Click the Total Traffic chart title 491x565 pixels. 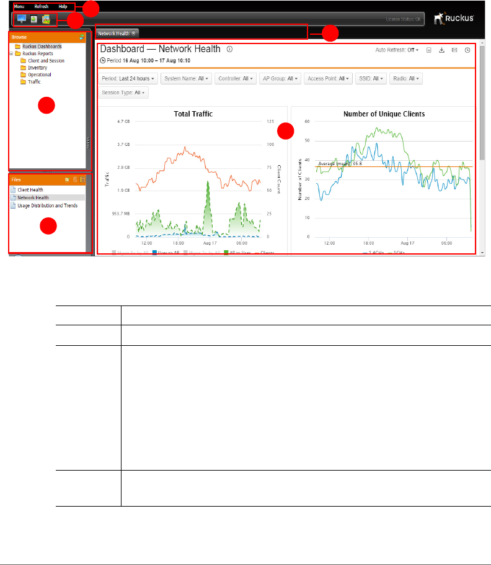193,114
